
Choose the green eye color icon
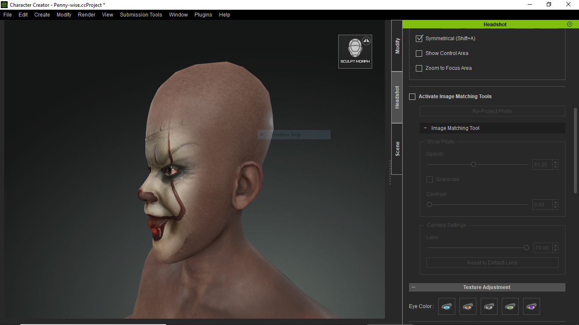tap(510, 306)
